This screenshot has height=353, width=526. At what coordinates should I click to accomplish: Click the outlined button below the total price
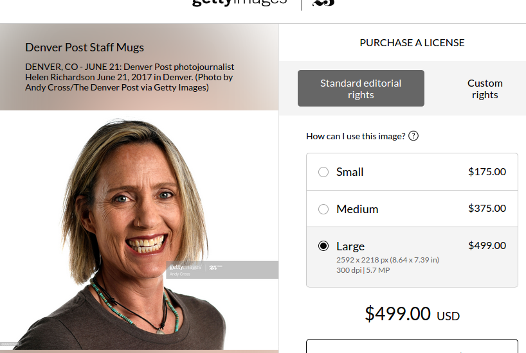click(x=412, y=346)
